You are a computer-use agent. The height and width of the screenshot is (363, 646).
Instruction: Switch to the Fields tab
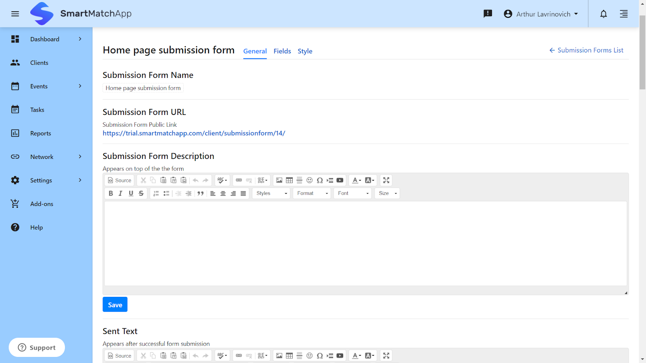point(282,51)
